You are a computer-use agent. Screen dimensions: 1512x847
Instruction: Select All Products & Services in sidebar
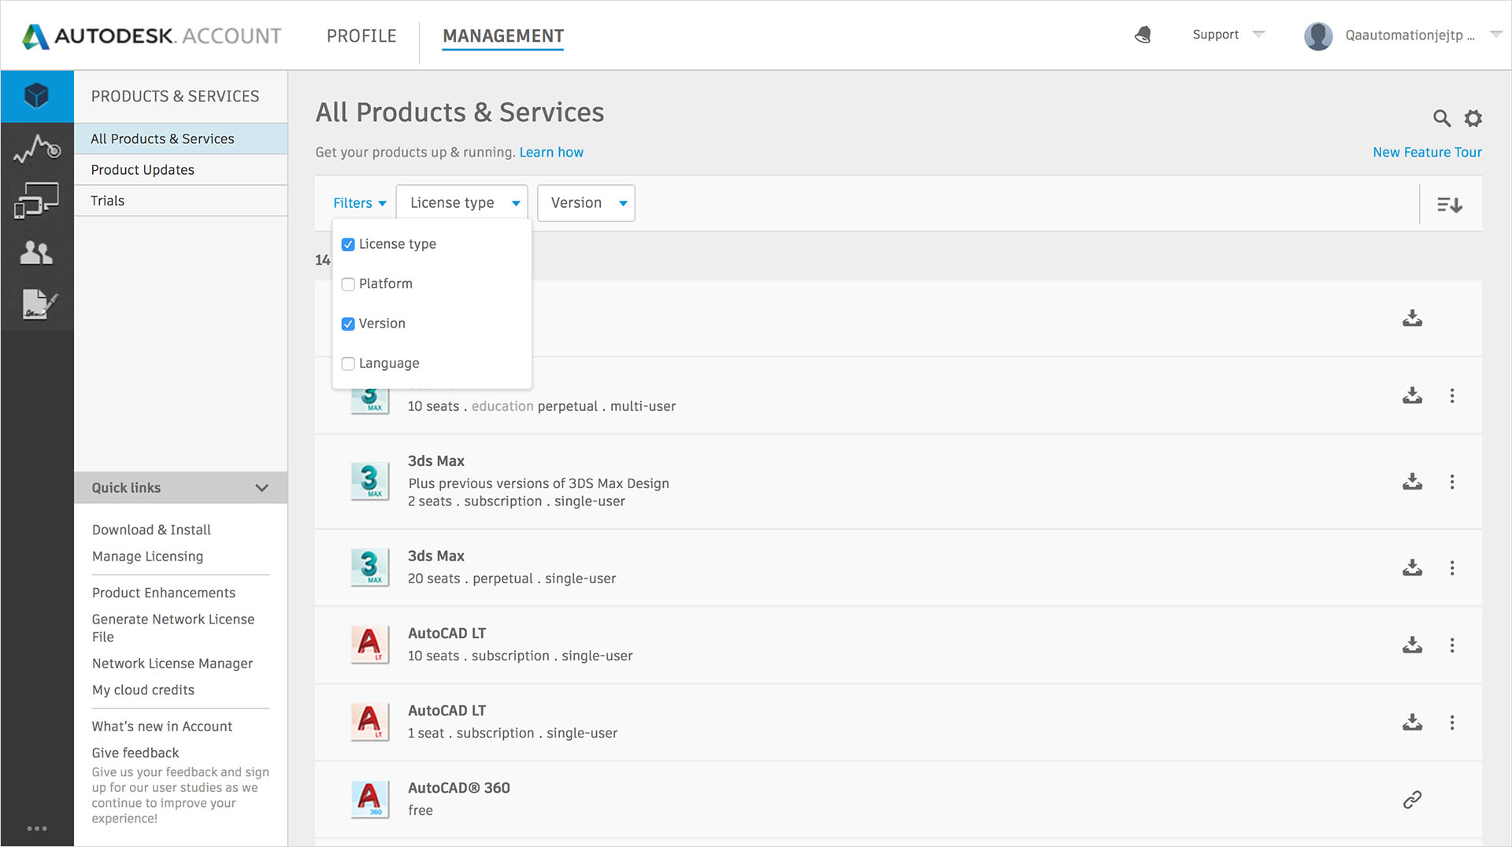pyautogui.click(x=181, y=139)
